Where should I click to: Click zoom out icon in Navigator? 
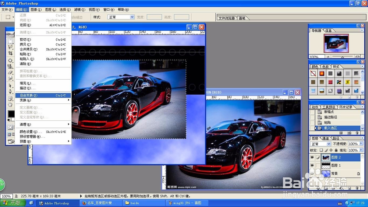click(x=328, y=57)
